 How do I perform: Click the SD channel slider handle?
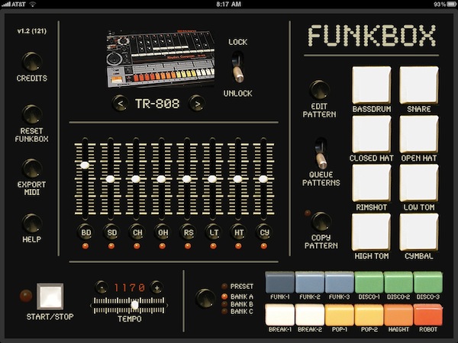click(x=110, y=179)
